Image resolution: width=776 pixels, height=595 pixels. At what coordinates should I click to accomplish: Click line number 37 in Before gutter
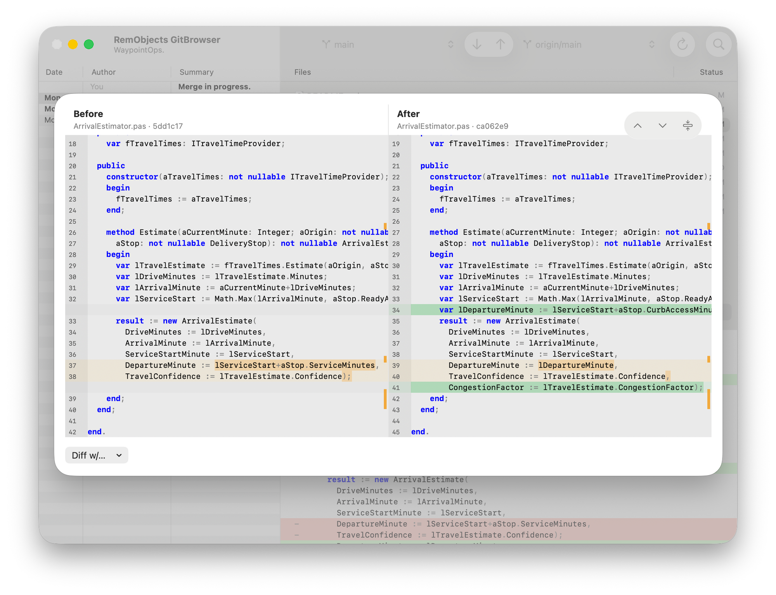pyautogui.click(x=73, y=366)
